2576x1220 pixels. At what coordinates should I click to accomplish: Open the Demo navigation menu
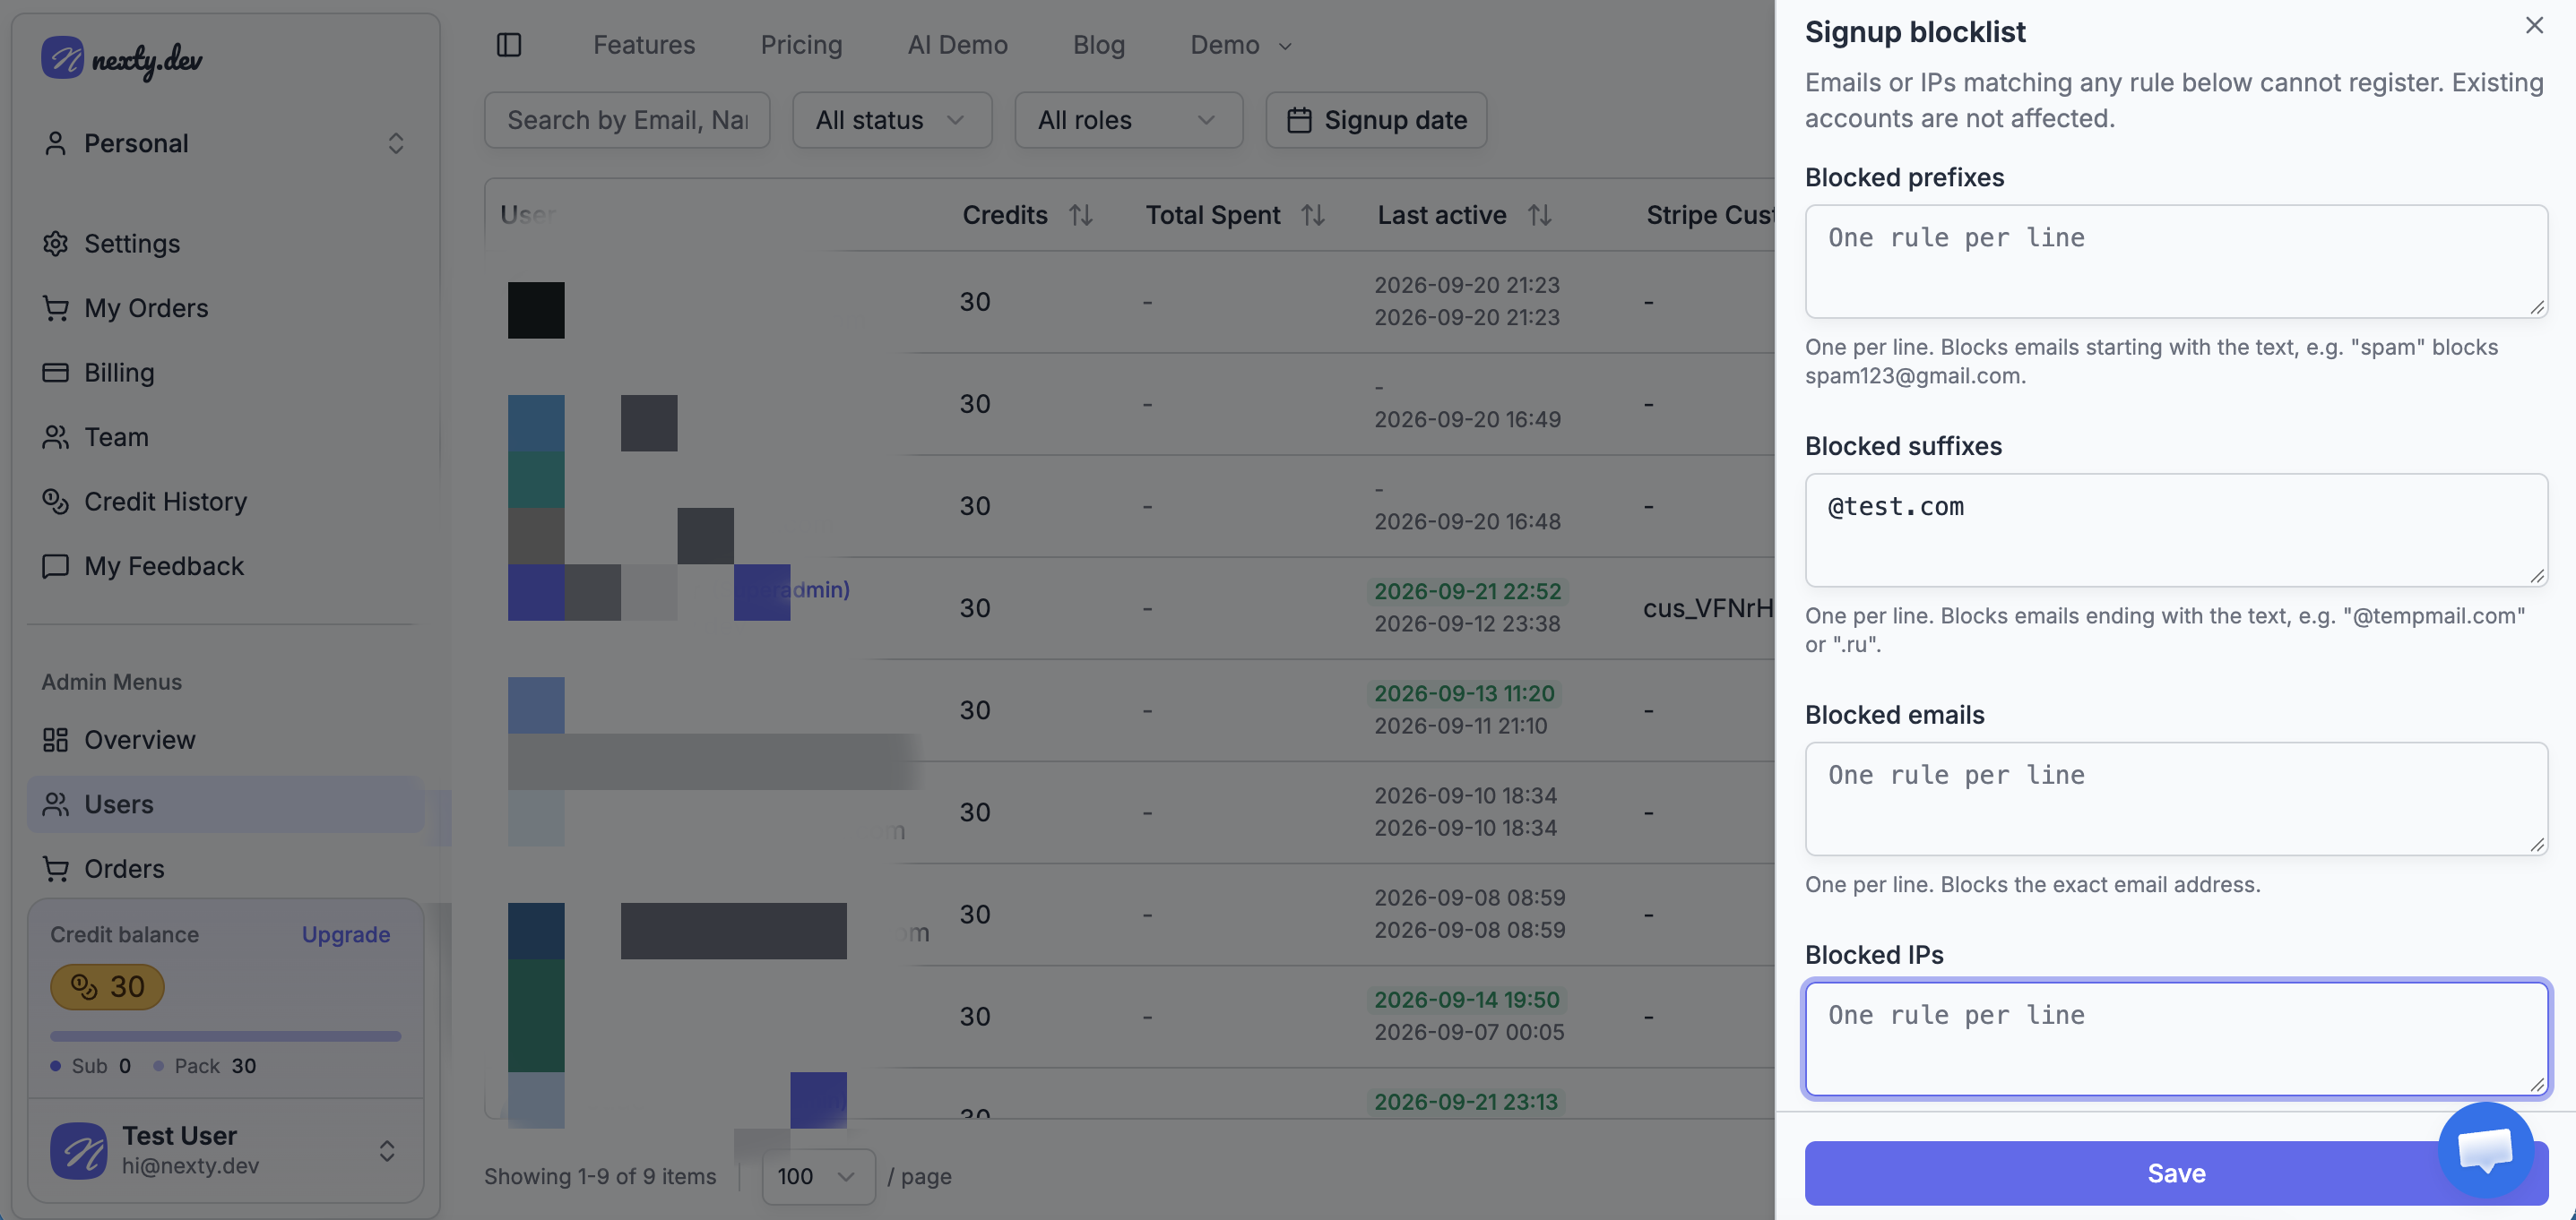pos(1241,45)
